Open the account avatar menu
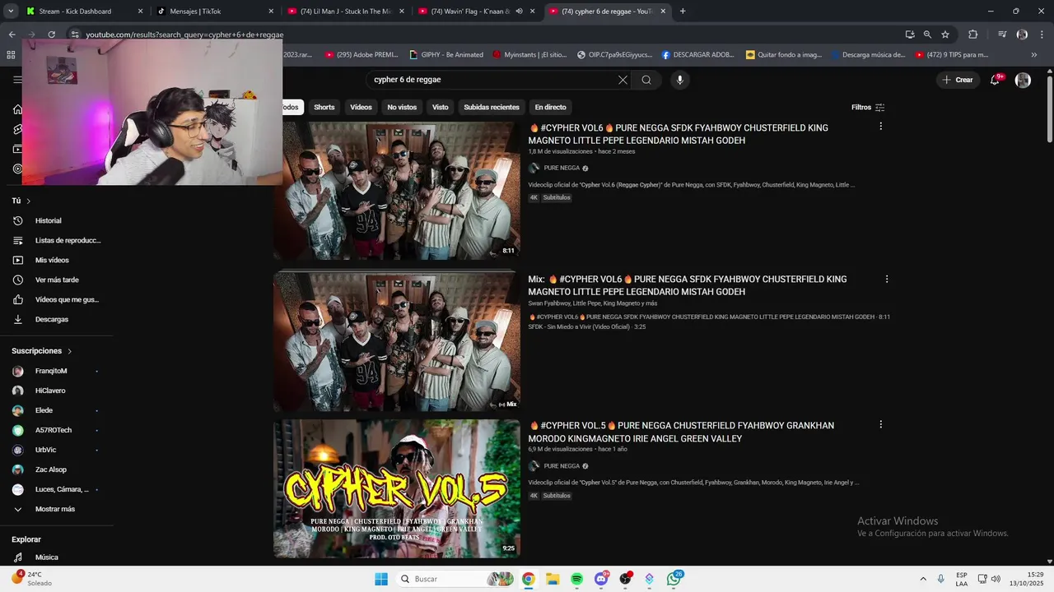1054x592 pixels. (1023, 80)
